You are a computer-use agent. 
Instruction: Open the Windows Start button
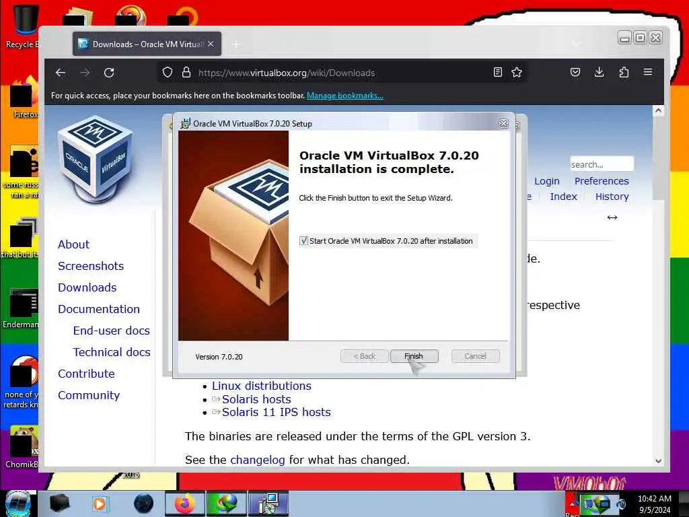pyautogui.click(x=18, y=504)
